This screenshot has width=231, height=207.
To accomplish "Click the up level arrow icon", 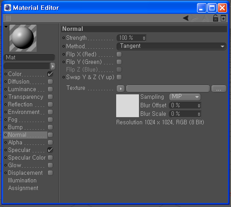I will pos(206,18).
